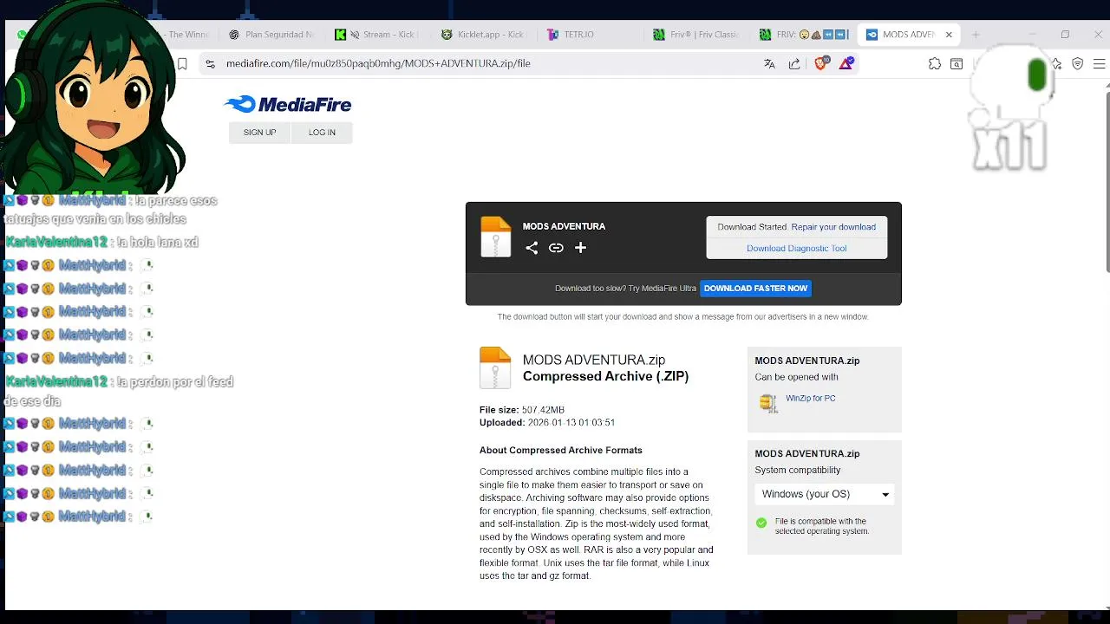The image size is (1110, 624).
Task: Click the plus icon to save file
Action: click(x=580, y=248)
